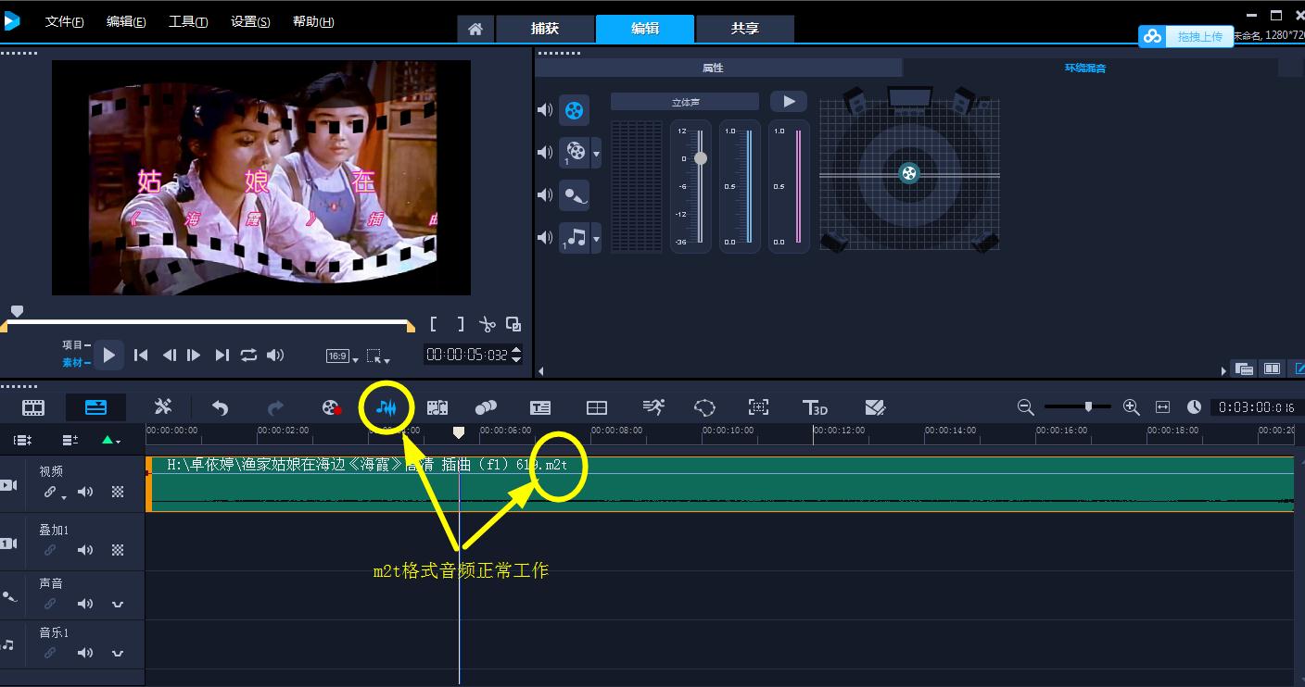Open the Subtitle Editor tool

click(x=540, y=407)
